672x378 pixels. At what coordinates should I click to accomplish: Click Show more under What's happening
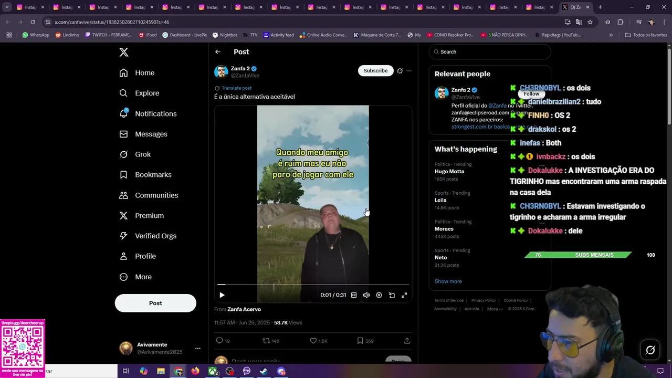pos(448,281)
